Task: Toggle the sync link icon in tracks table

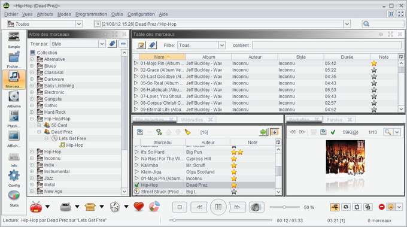Action: 153,45
